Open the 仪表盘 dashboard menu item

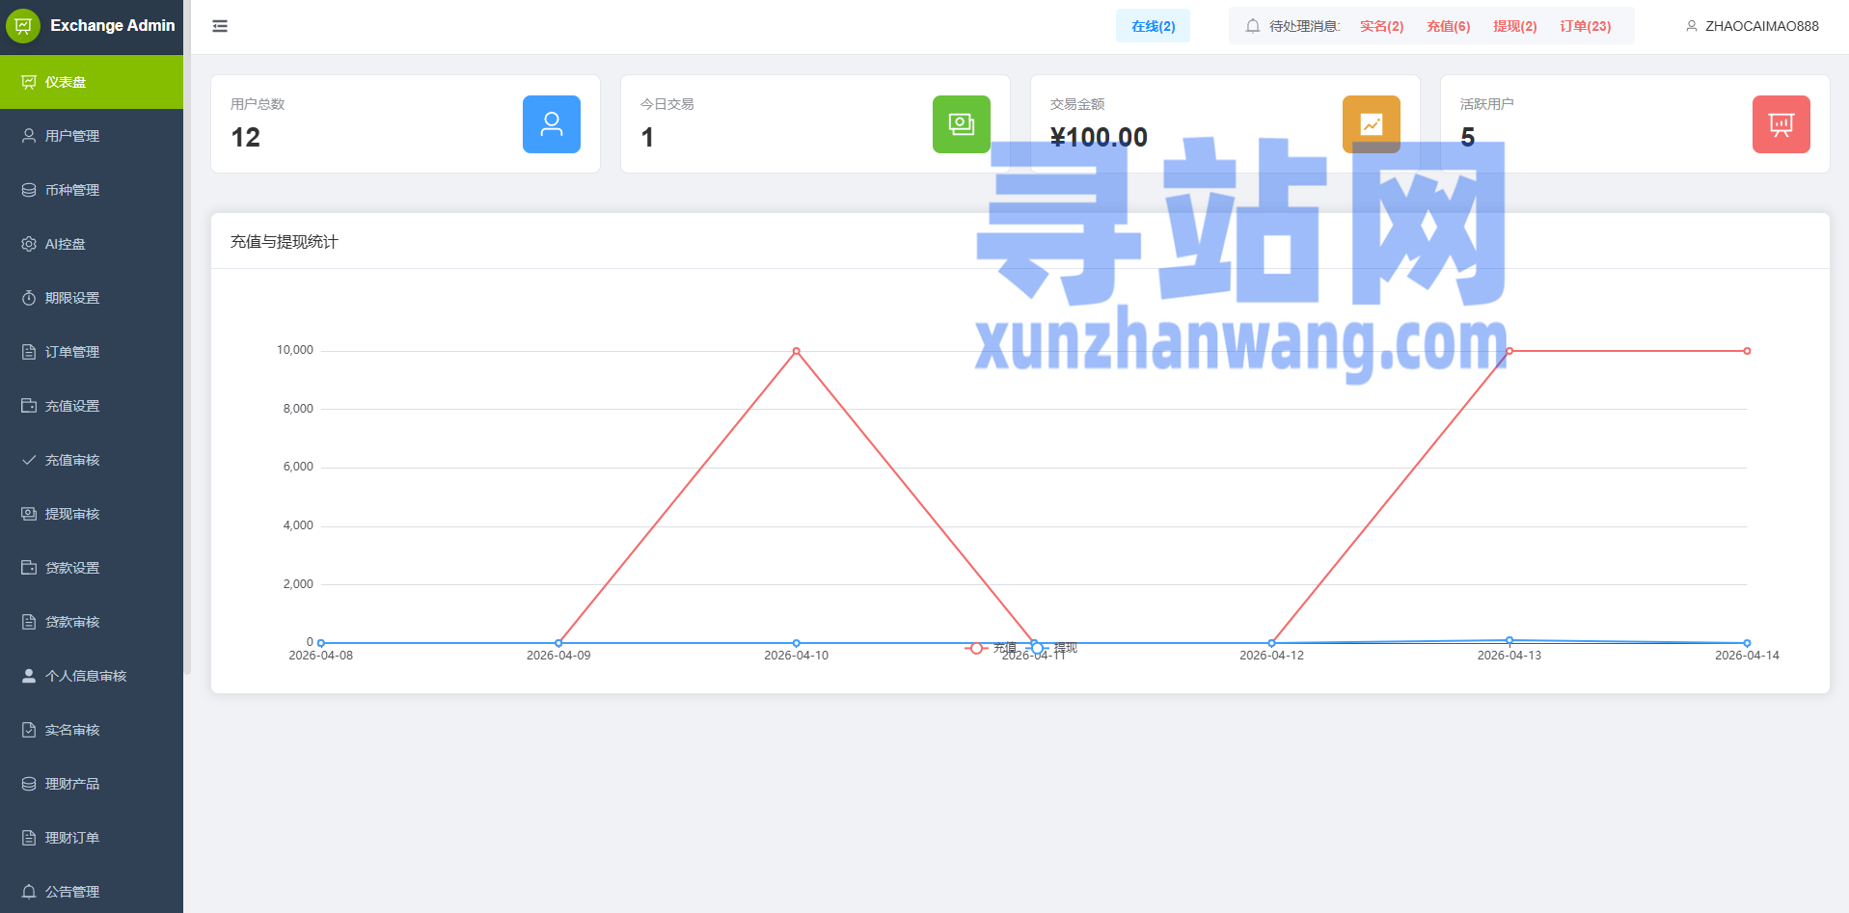point(92,82)
